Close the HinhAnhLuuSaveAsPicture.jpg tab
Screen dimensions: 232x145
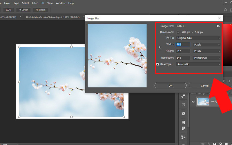tap(84, 17)
